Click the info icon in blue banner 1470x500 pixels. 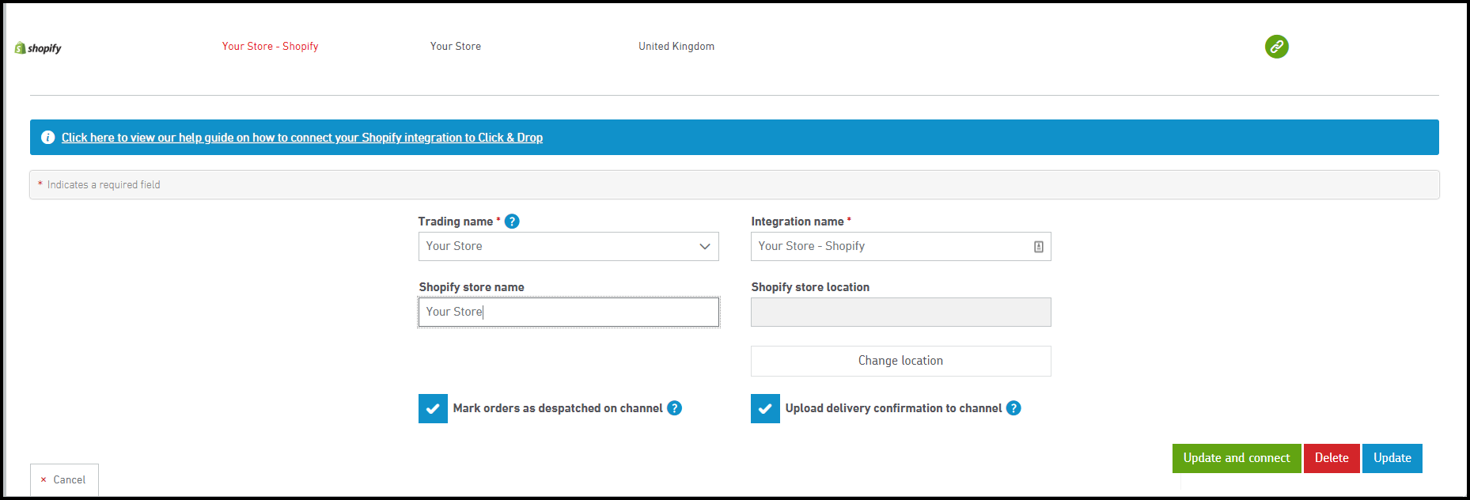click(47, 138)
